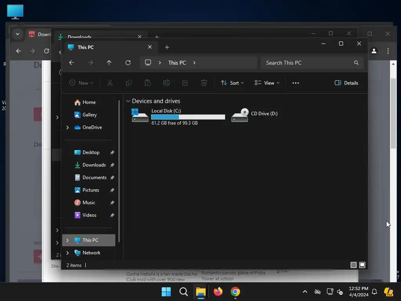Unpin Downloads from Quick access

click(112, 165)
